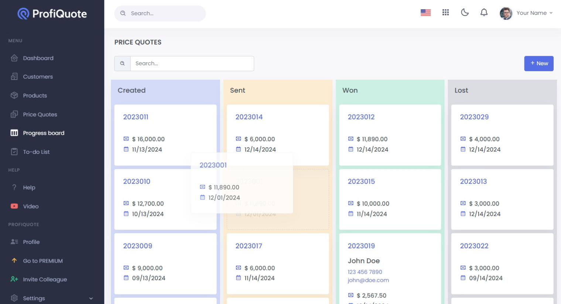Viewport: 561px width, 304px height.
Task: Click the price quotes search icon button
Action: [x=122, y=63]
